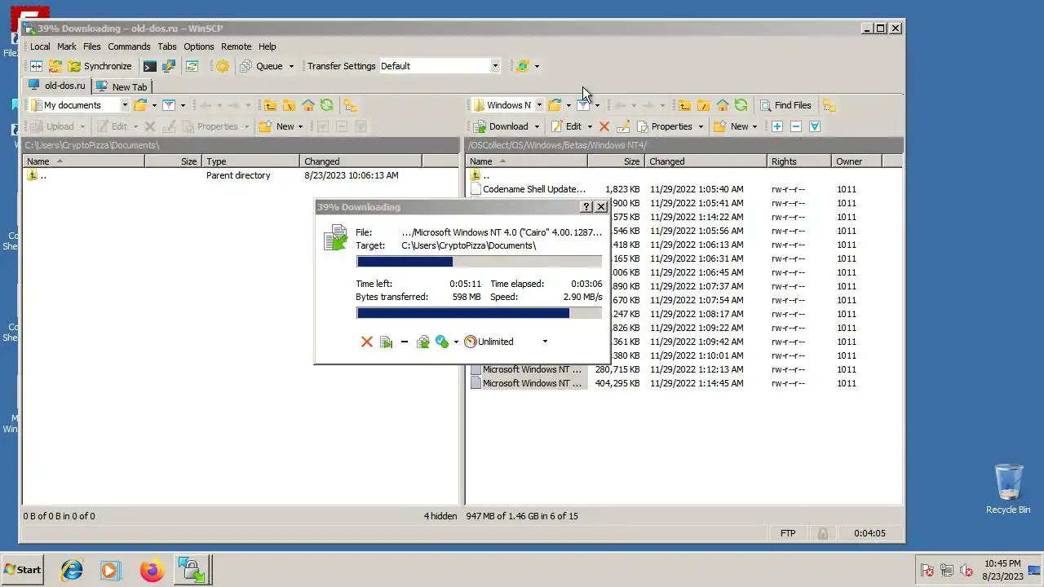Image resolution: width=1044 pixels, height=587 pixels.
Task: Move the transfer to the background queue
Action: click(422, 342)
